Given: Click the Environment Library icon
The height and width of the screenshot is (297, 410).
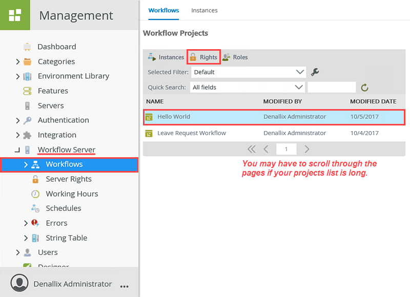Looking at the screenshot, I should tap(27, 76).
